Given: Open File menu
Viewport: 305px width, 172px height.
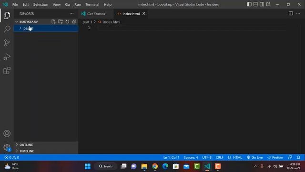Looking at the screenshot, I should coord(15,4).
